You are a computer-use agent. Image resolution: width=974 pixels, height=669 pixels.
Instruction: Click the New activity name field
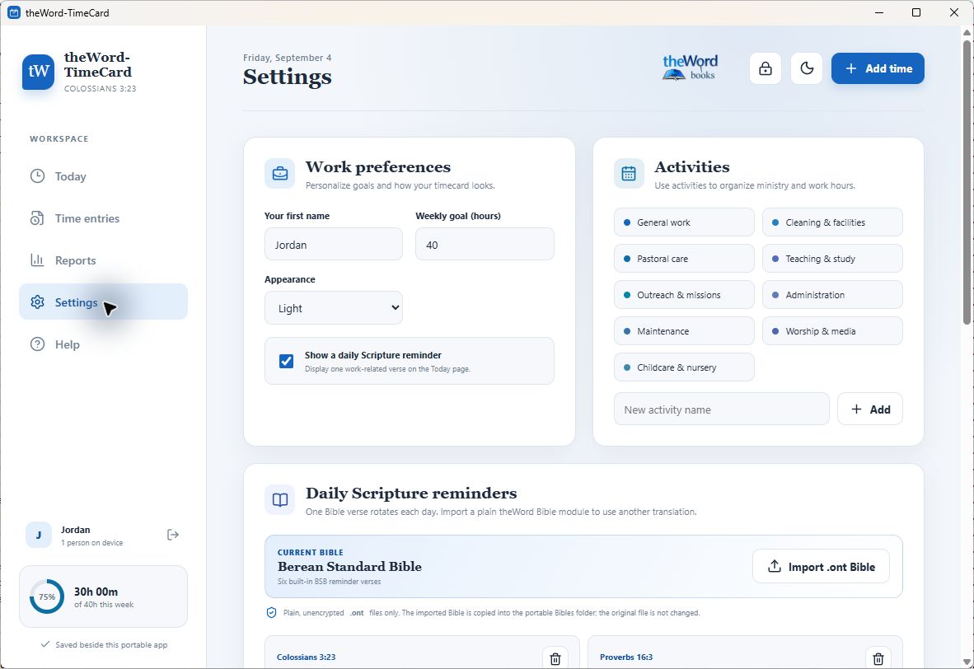(x=721, y=409)
